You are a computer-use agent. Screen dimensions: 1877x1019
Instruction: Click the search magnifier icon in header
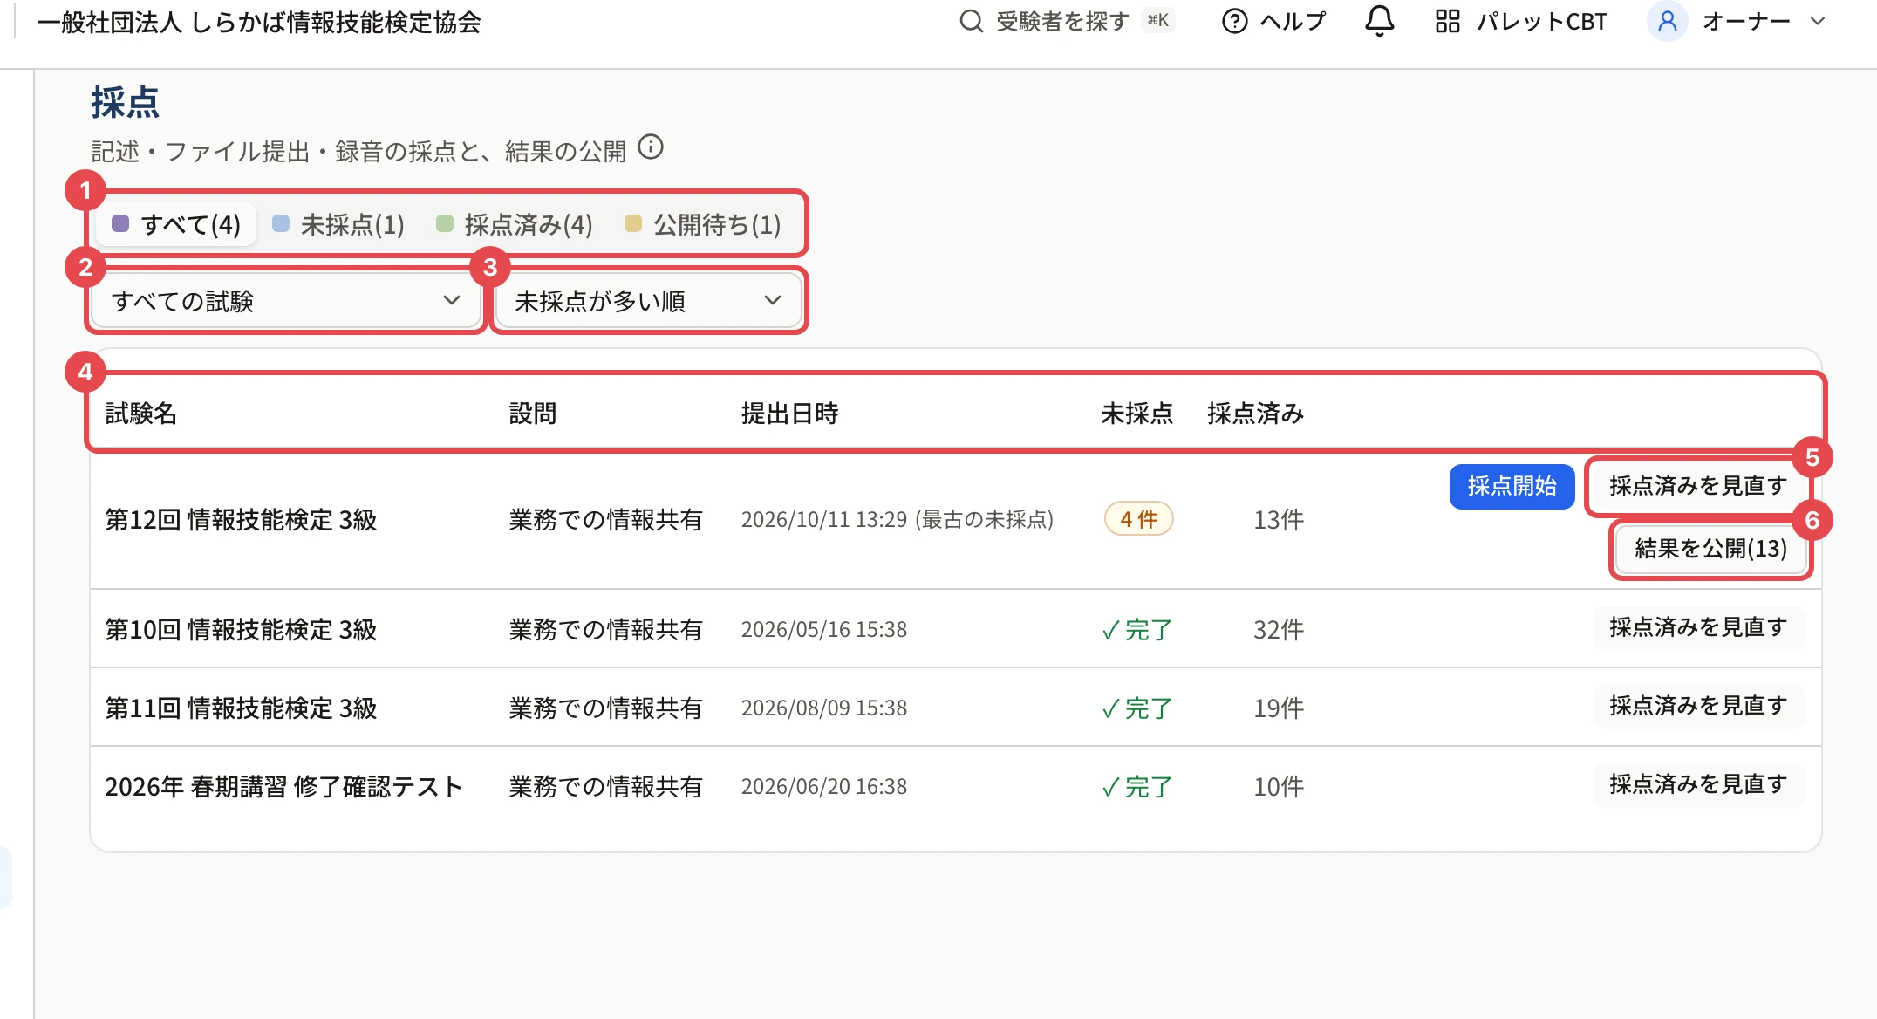click(x=971, y=21)
